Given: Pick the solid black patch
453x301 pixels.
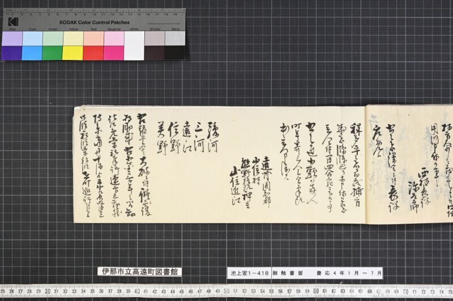Looking at the screenshot, I should click(x=175, y=53).
